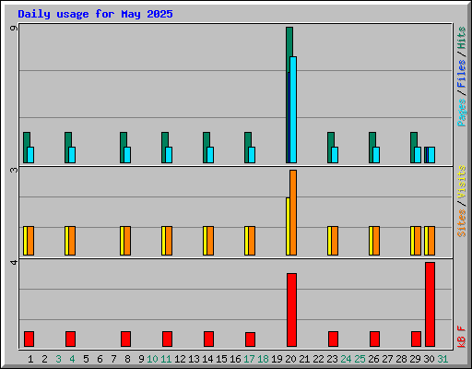Click the 'Files' legend label
472x369 pixels.
461,74
